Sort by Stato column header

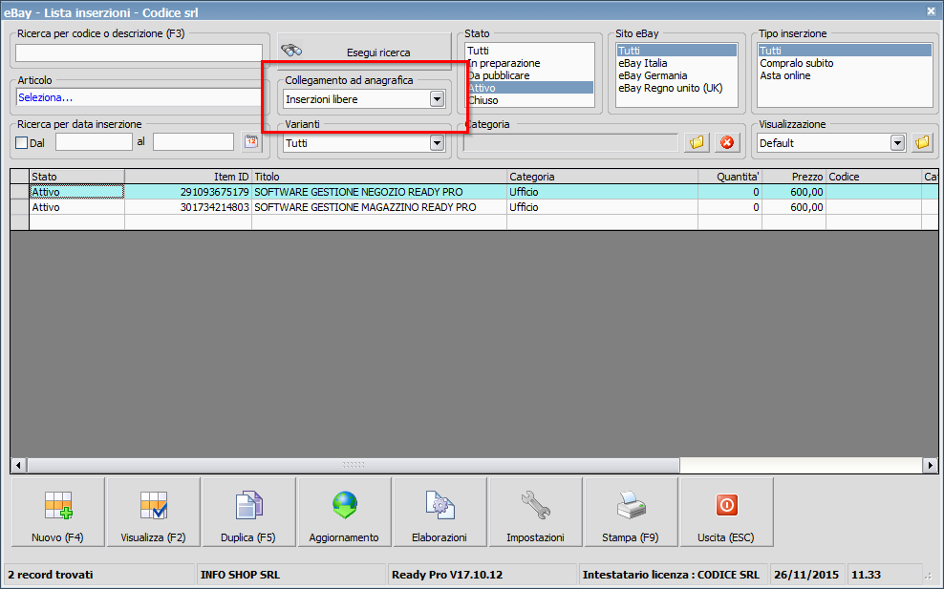(77, 177)
